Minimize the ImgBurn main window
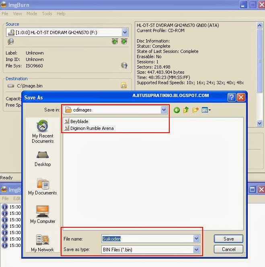265x267 pixels. coord(243,4)
